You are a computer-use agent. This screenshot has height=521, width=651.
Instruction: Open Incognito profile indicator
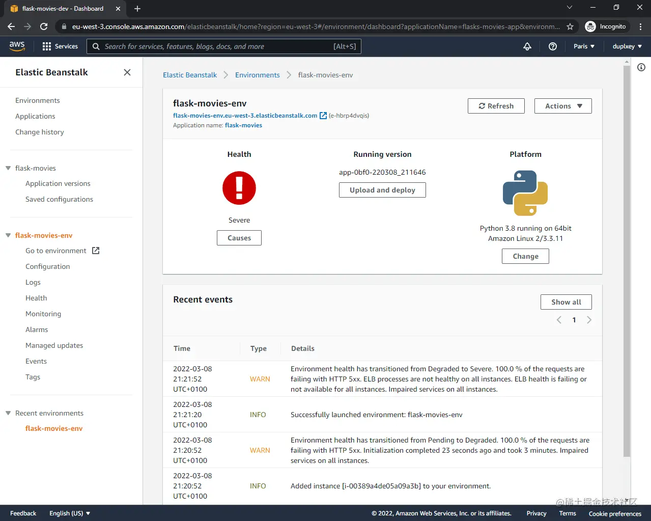click(606, 26)
